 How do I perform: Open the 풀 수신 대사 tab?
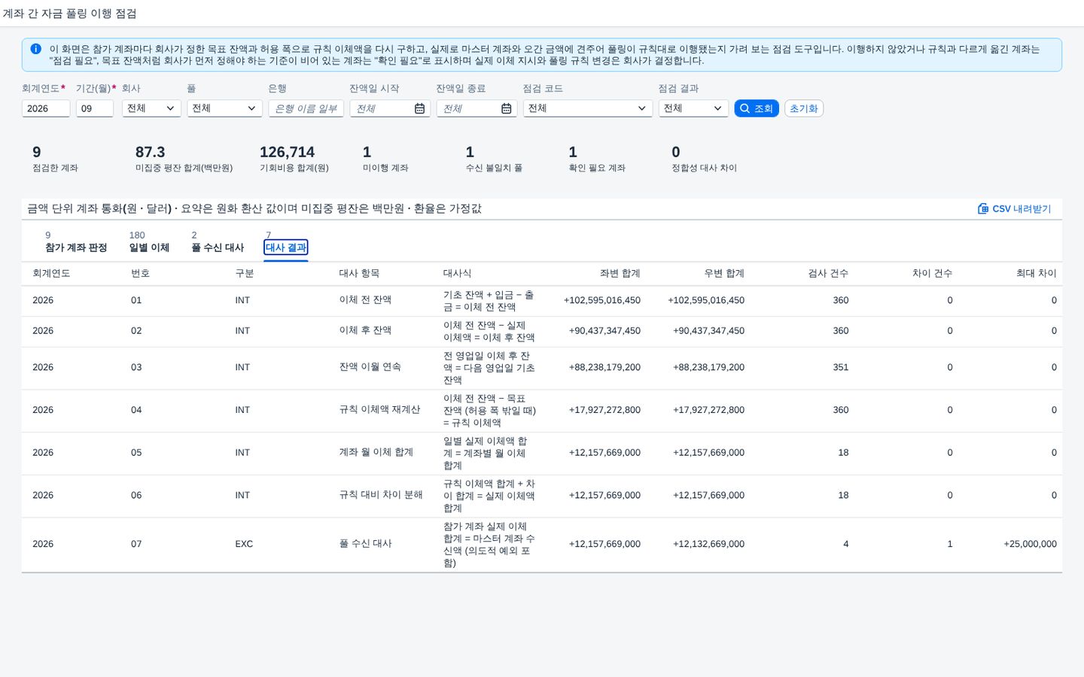coord(218,247)
